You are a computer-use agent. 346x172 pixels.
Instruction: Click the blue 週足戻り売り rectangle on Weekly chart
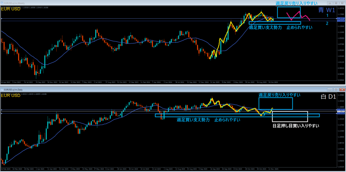[289, 12]
